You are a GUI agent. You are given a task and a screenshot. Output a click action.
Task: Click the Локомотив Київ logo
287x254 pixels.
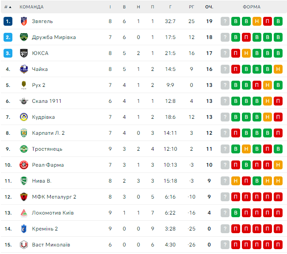[24, 213]
